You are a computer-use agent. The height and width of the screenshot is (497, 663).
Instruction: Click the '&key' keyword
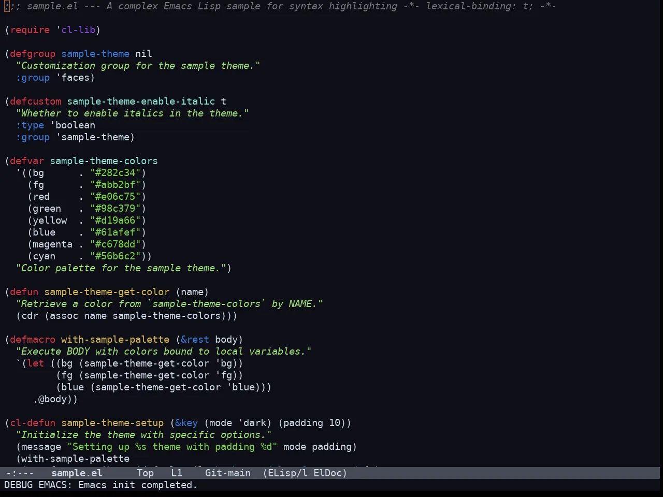186,423
